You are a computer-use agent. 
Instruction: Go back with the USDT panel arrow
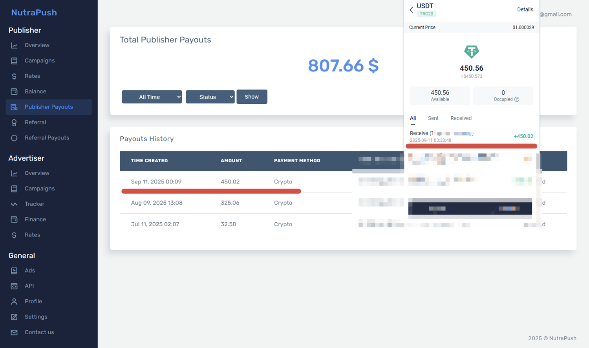point(411,10)
